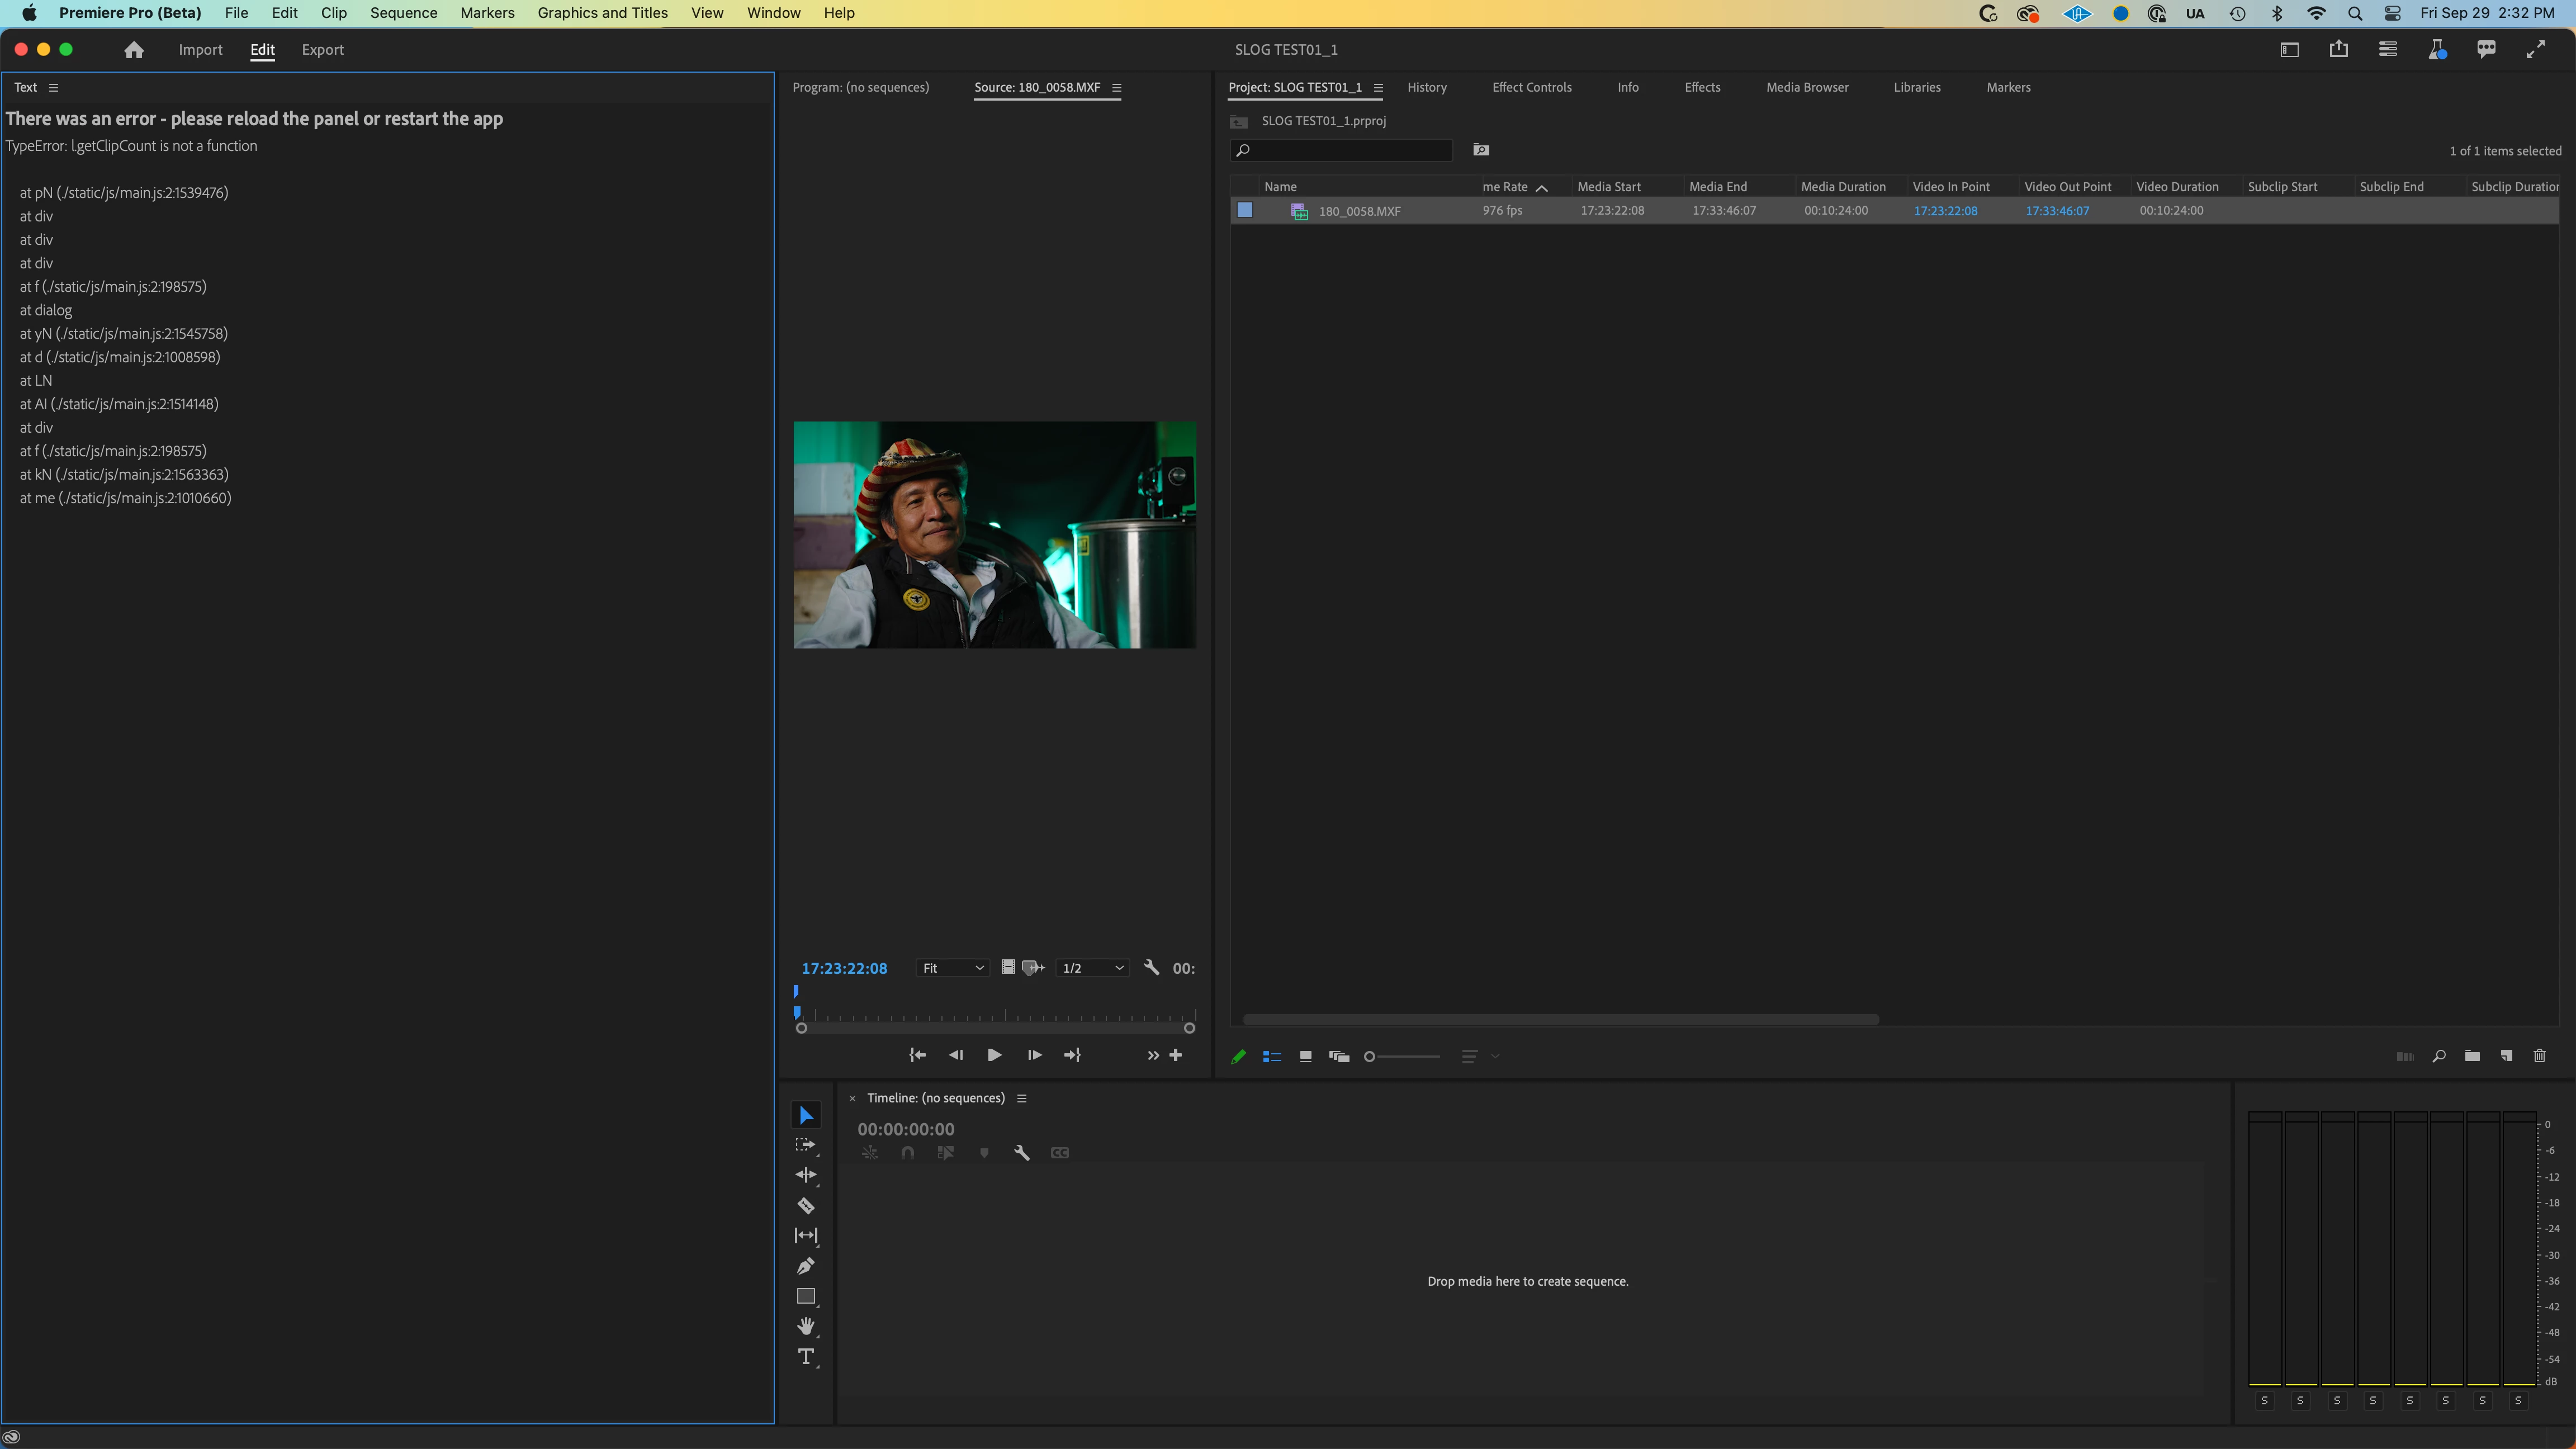This screenshot has width=2576, height=1449.
Task: Select the Ripple Edit tool
Action: coord(805,1175)
